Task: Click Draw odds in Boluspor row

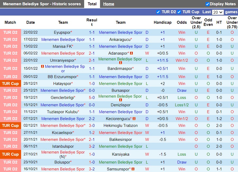Action: [182, 162]
